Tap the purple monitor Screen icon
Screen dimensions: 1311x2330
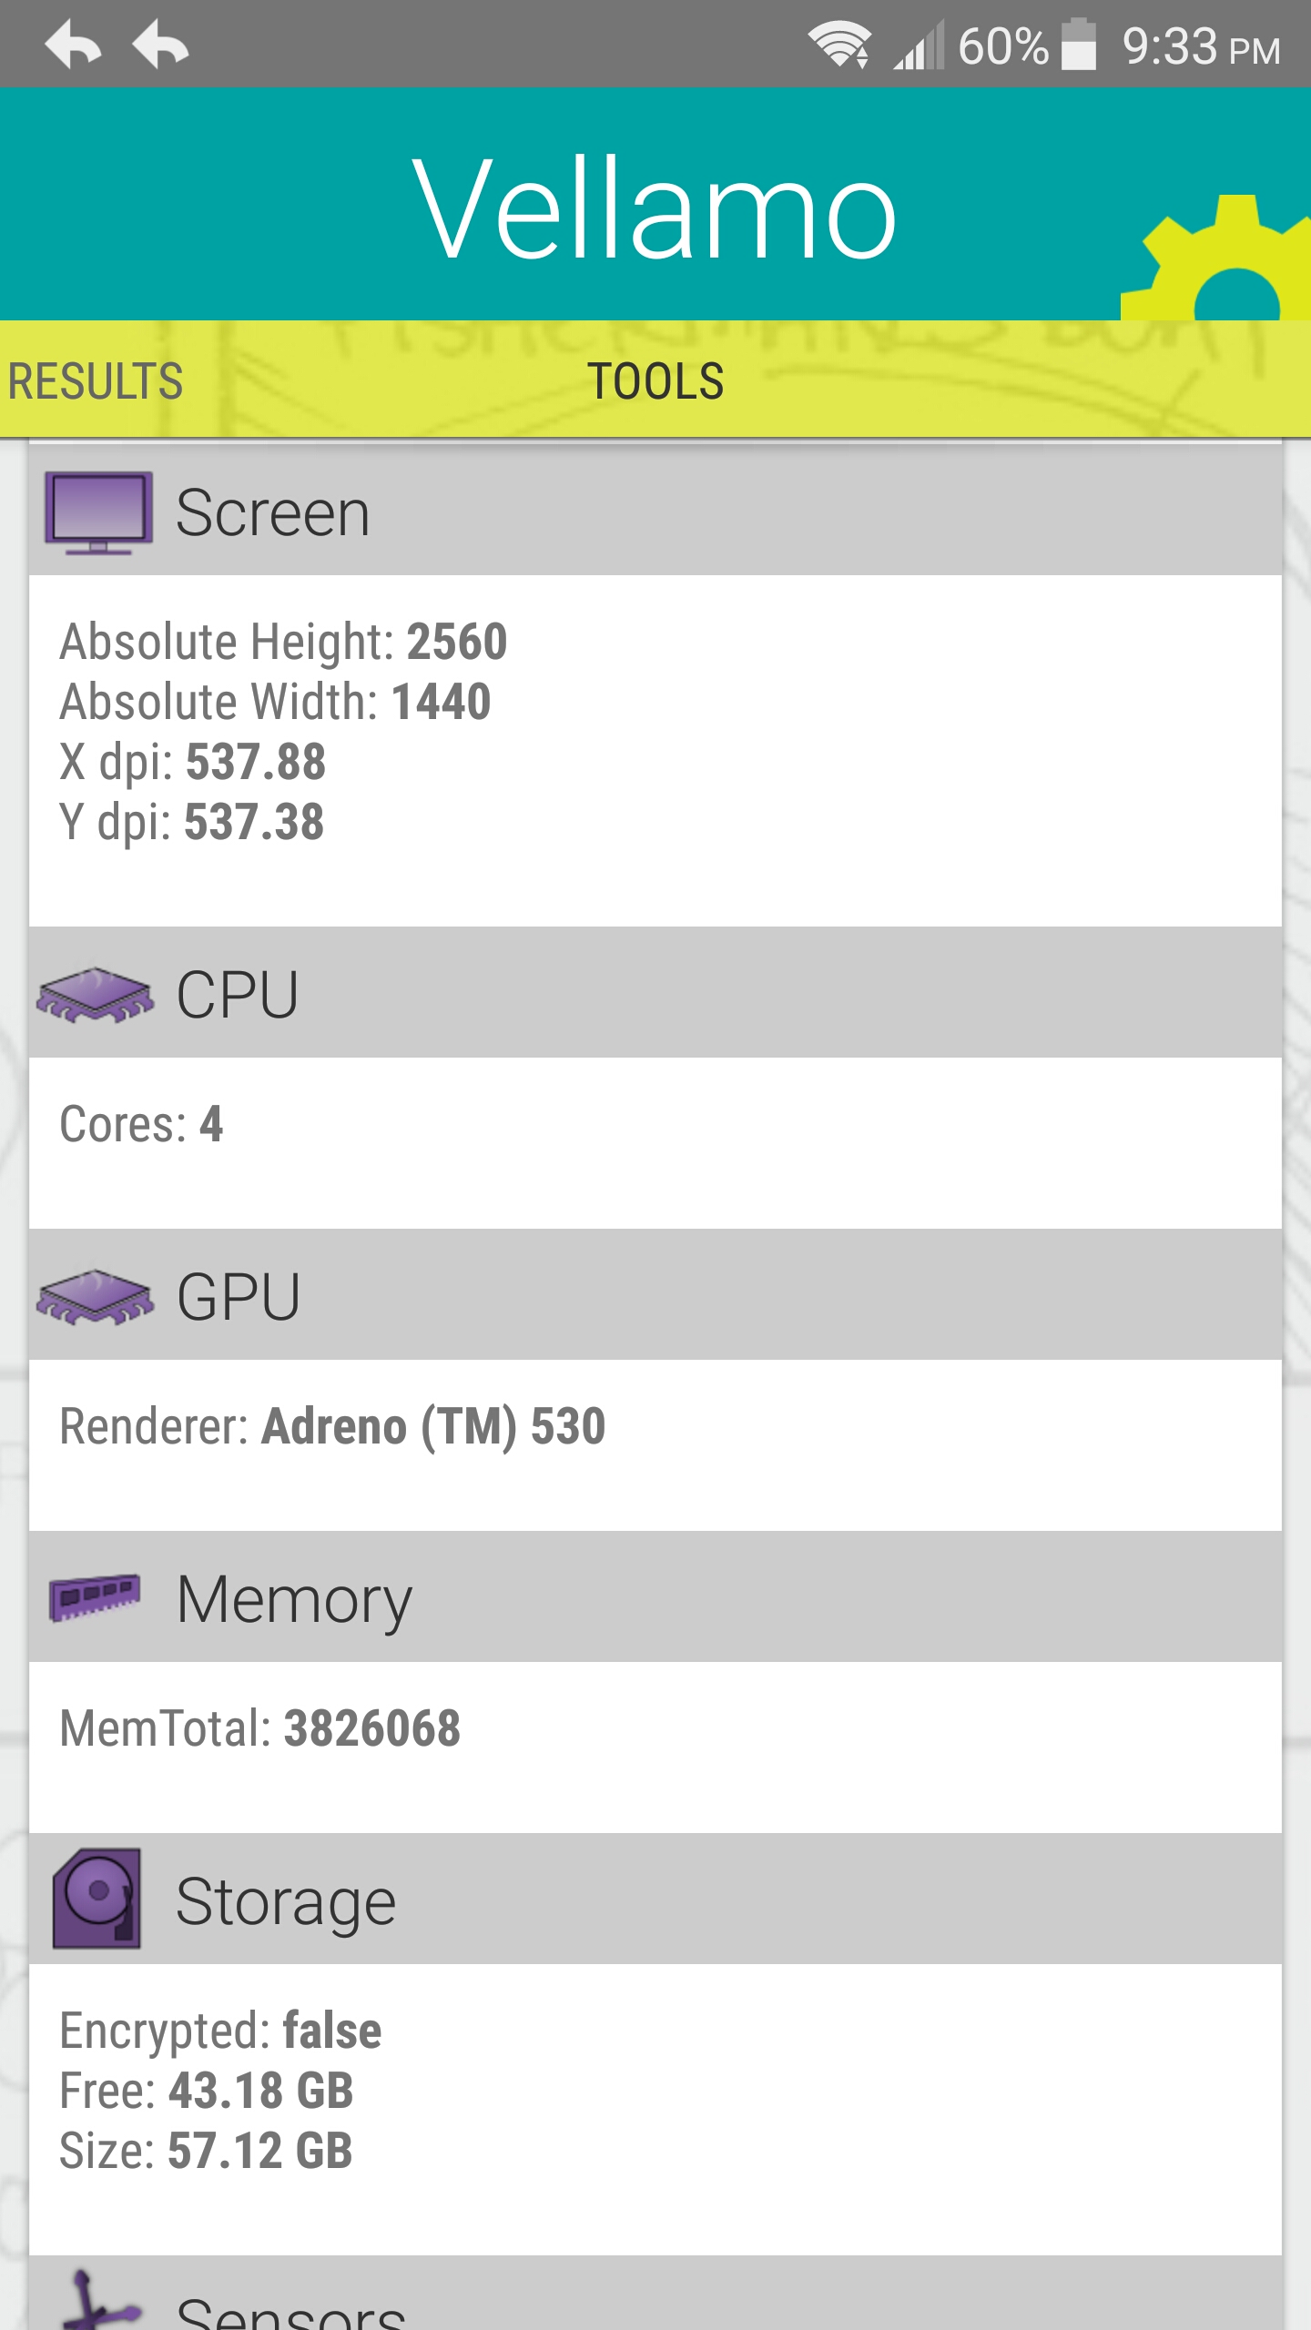pyautogui.click(x=98, y=512)
